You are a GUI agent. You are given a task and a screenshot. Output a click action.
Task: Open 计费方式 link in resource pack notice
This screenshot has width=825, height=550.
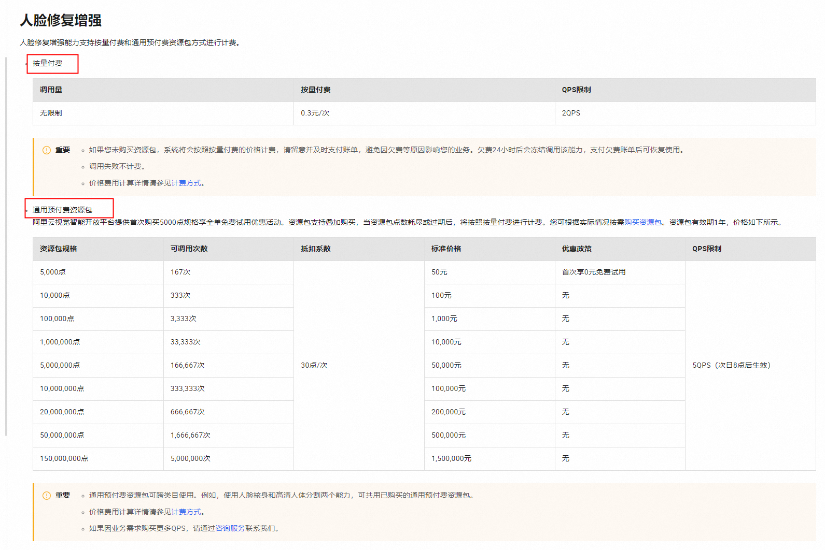tap(186, 512)
